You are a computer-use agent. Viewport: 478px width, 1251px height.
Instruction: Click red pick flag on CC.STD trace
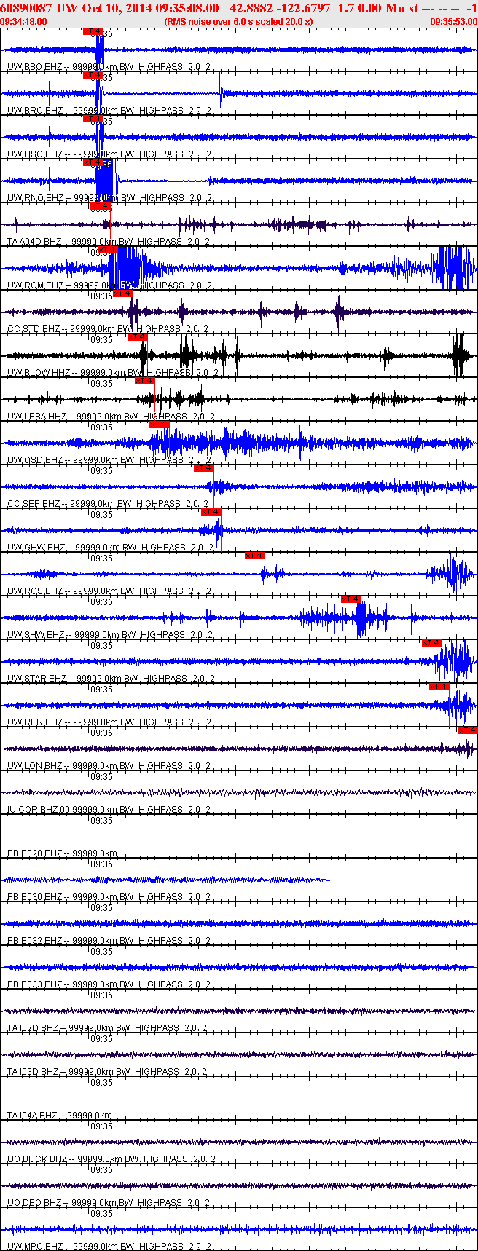122,293
